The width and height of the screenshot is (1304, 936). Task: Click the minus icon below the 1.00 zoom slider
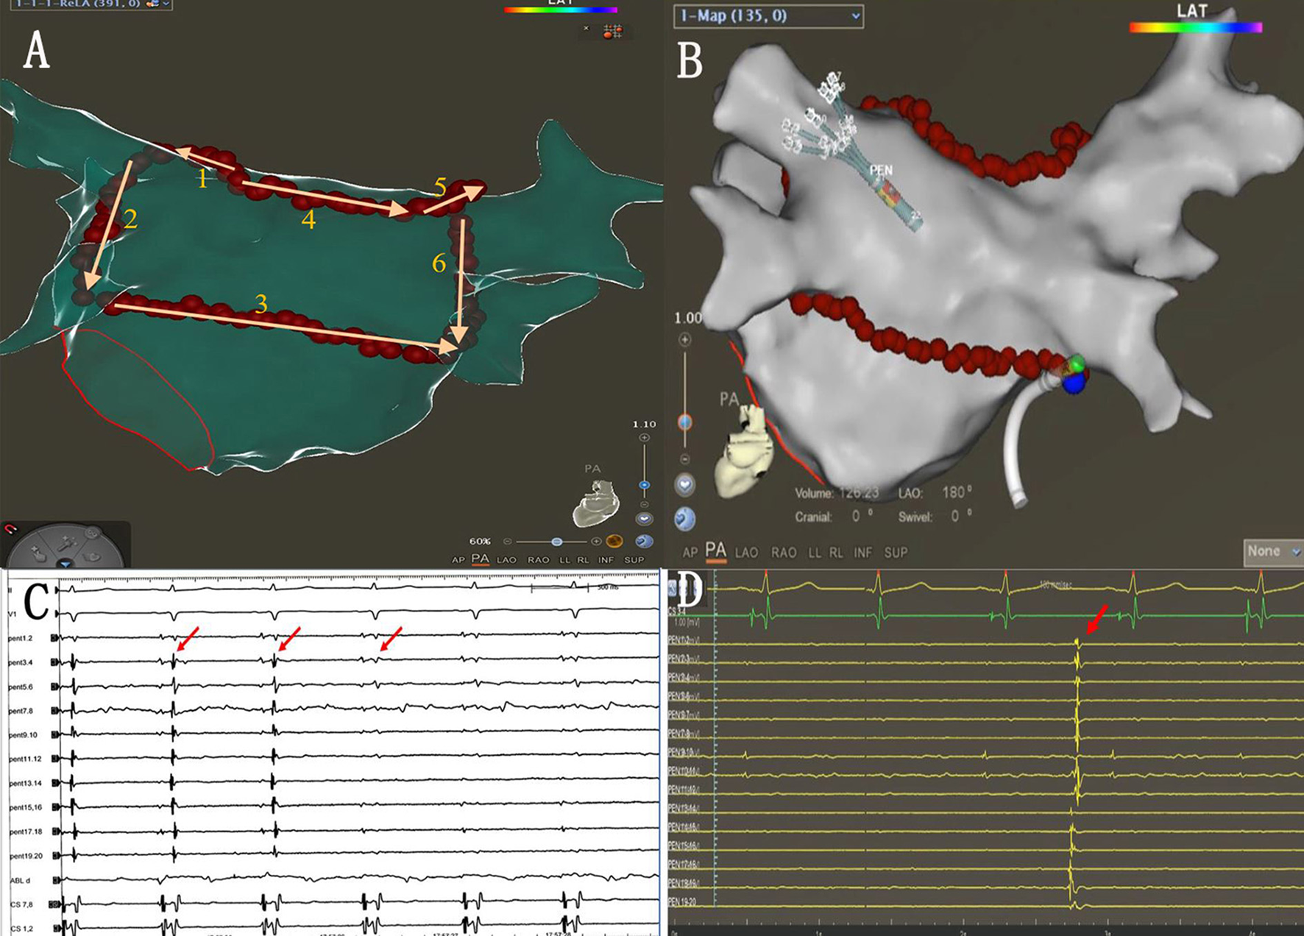click(685, 458)
